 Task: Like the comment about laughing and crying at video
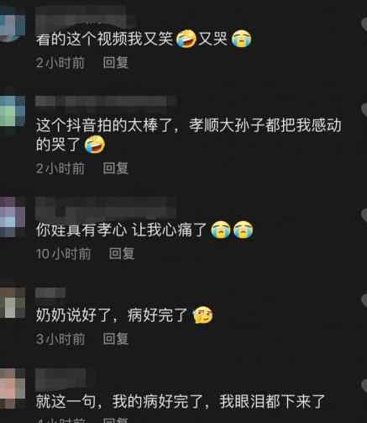[364, 24]
